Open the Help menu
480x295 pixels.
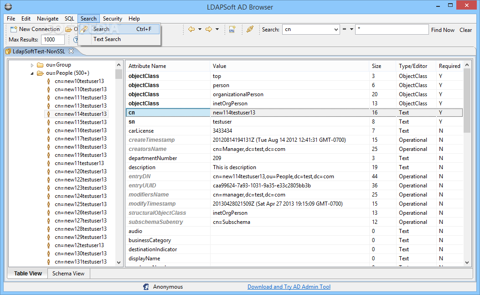click(134, 19)
